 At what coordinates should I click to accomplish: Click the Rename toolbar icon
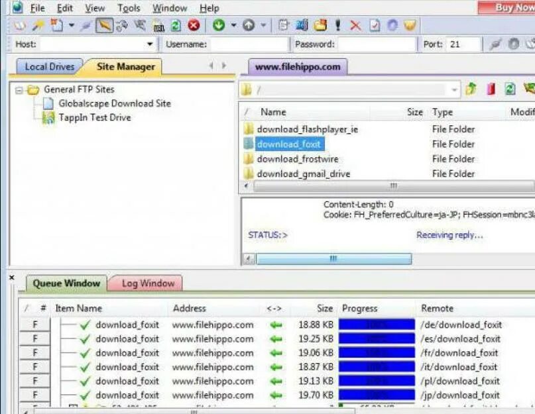(302, 26)
